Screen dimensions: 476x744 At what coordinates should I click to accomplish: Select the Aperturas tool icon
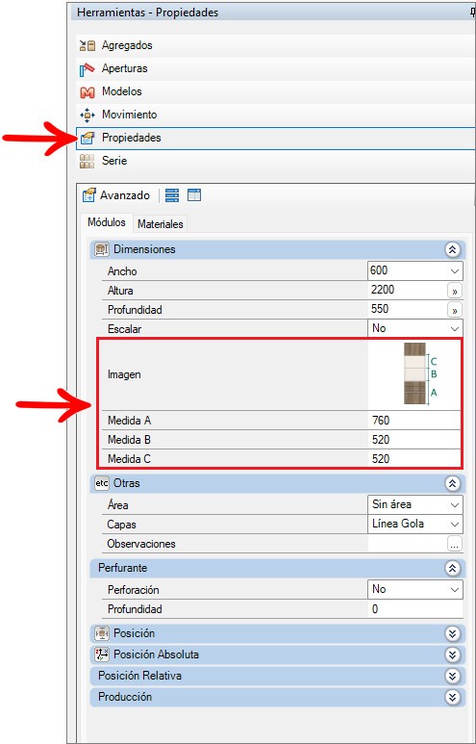click(x=88, y=68)
